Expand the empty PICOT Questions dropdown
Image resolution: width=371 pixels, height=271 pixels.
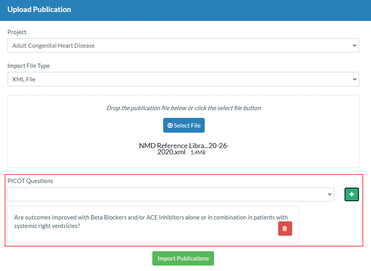point(171,194)
